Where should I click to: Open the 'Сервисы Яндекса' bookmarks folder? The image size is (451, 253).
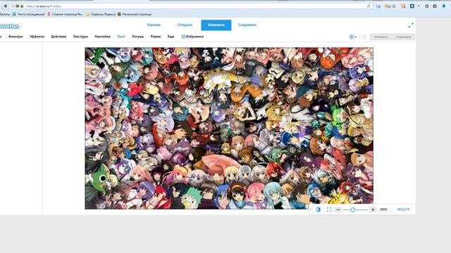coord(100,14)
